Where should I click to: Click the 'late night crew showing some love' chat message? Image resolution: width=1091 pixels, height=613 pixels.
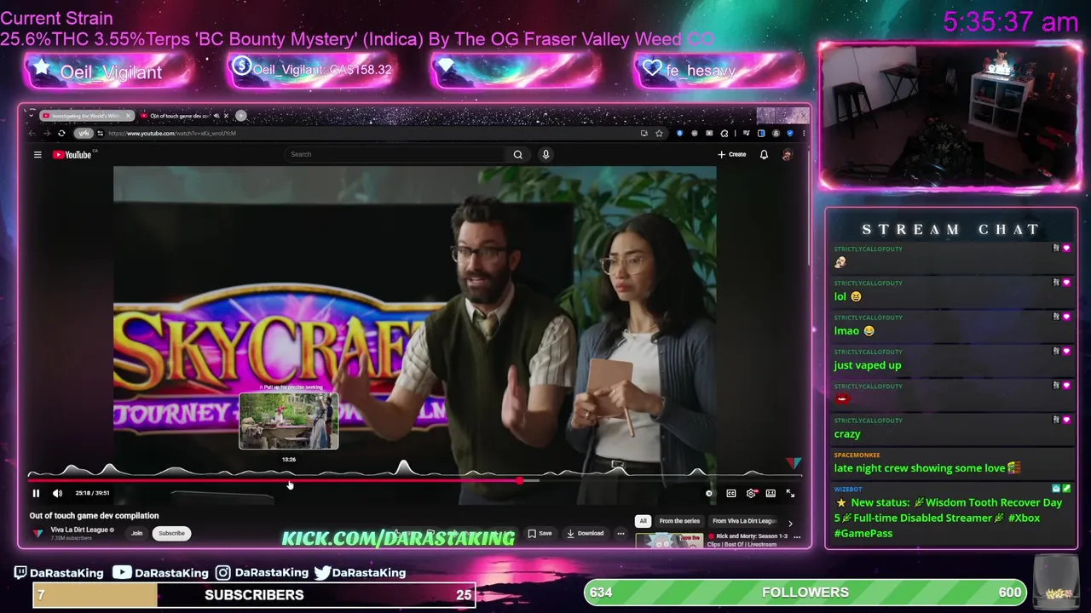(x=927, y=468)
